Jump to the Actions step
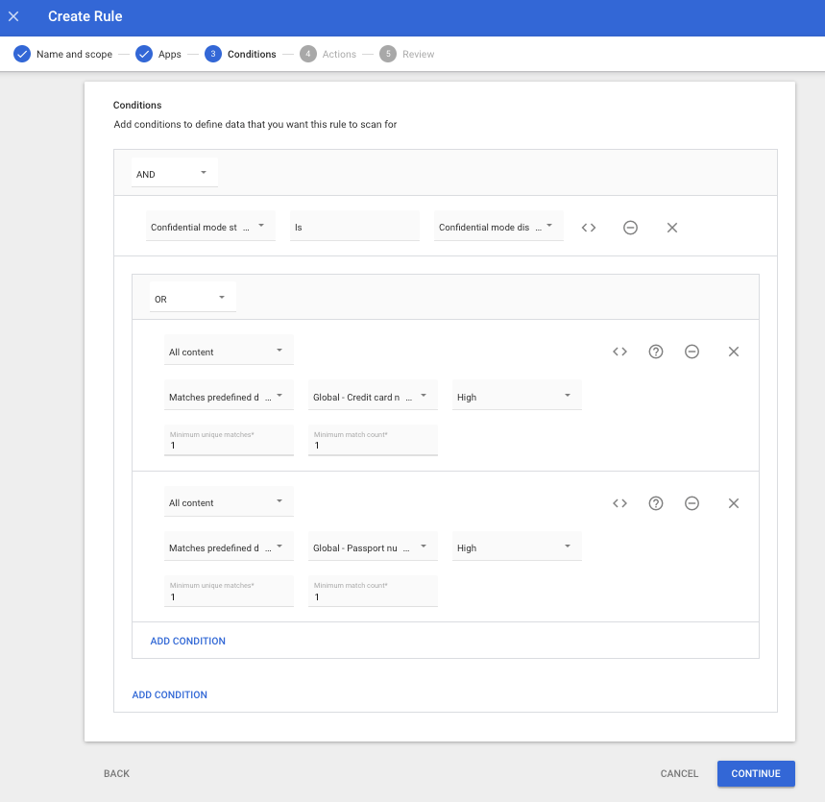The width and height of the screenshot is (825, 802). tap(328, 54)
